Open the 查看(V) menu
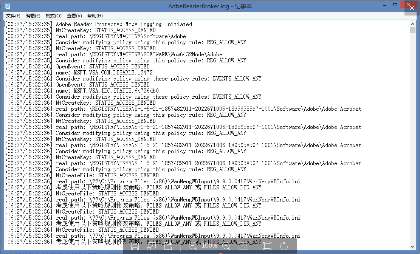Image resolution: width=420 pixels, height=254 pixels. [74, 16]
